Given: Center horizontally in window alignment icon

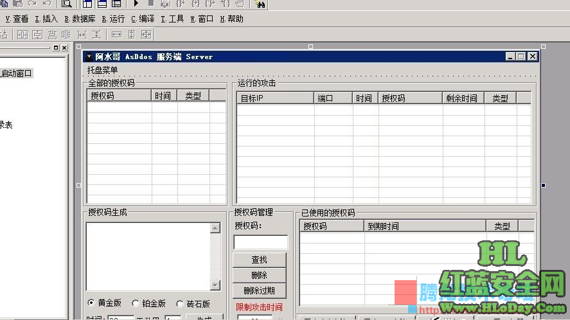Looking at the screenshot, I should coord(22,35).
